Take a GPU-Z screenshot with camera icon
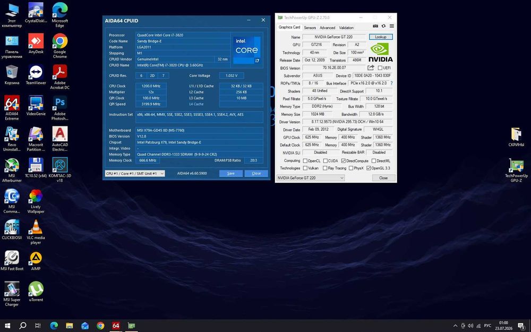The height and width of the screenshot is (332, 531). [375, 26]
